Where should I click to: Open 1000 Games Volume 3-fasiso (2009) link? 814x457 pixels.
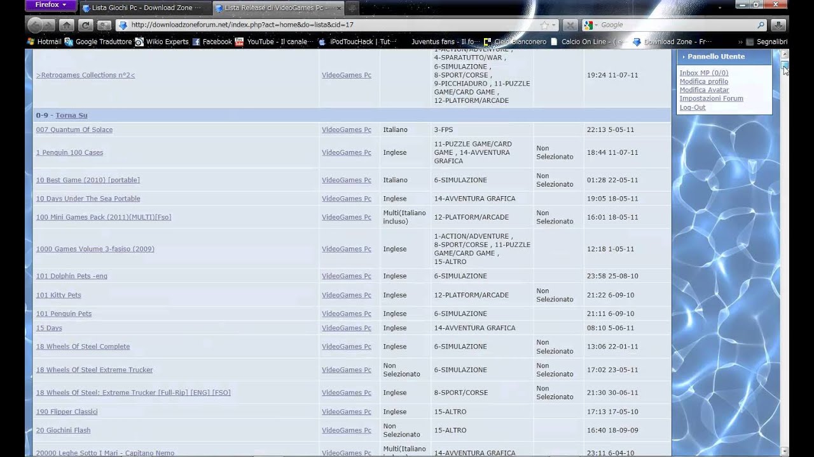[x=95, y=249]
